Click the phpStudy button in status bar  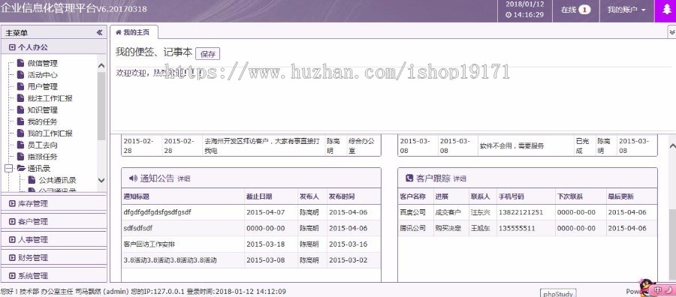pyautogui.click(x=558, y=293)
